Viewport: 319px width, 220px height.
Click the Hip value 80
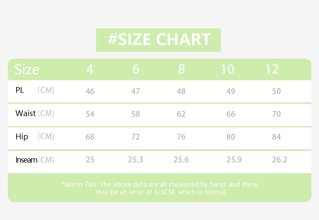[231, 137]
